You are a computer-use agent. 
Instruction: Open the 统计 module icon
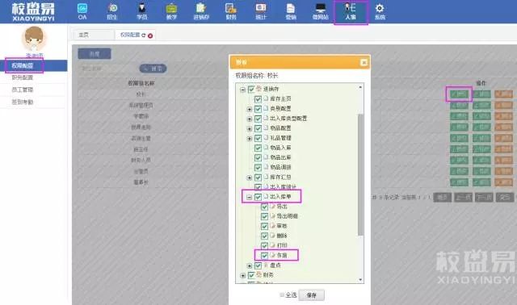261,11
